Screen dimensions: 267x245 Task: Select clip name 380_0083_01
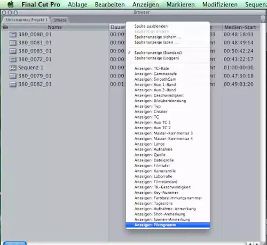tap(35, 51)
